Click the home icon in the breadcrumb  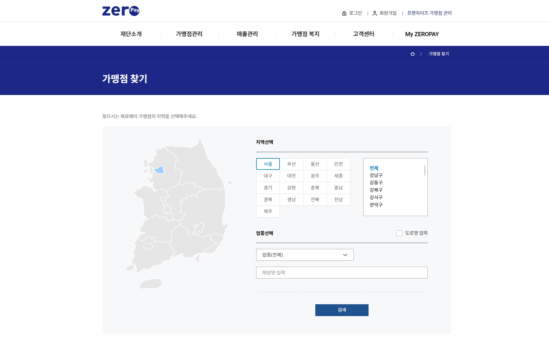(412, 54)
